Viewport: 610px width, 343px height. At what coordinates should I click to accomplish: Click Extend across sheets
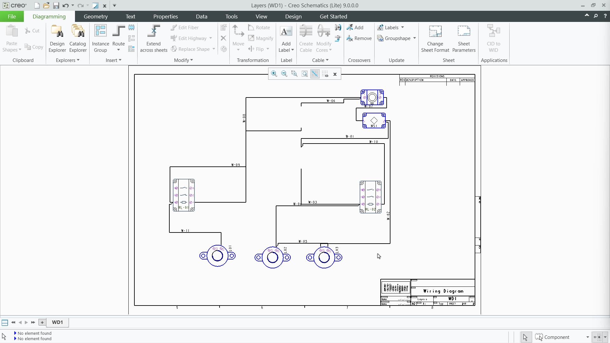154,38
